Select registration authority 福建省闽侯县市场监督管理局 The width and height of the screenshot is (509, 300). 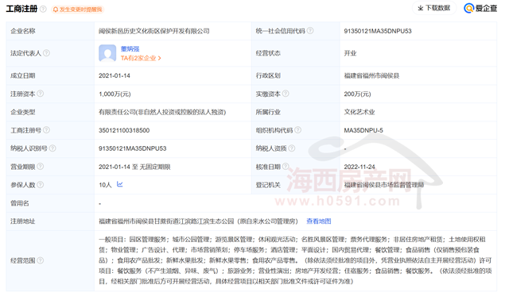(384, 185)
